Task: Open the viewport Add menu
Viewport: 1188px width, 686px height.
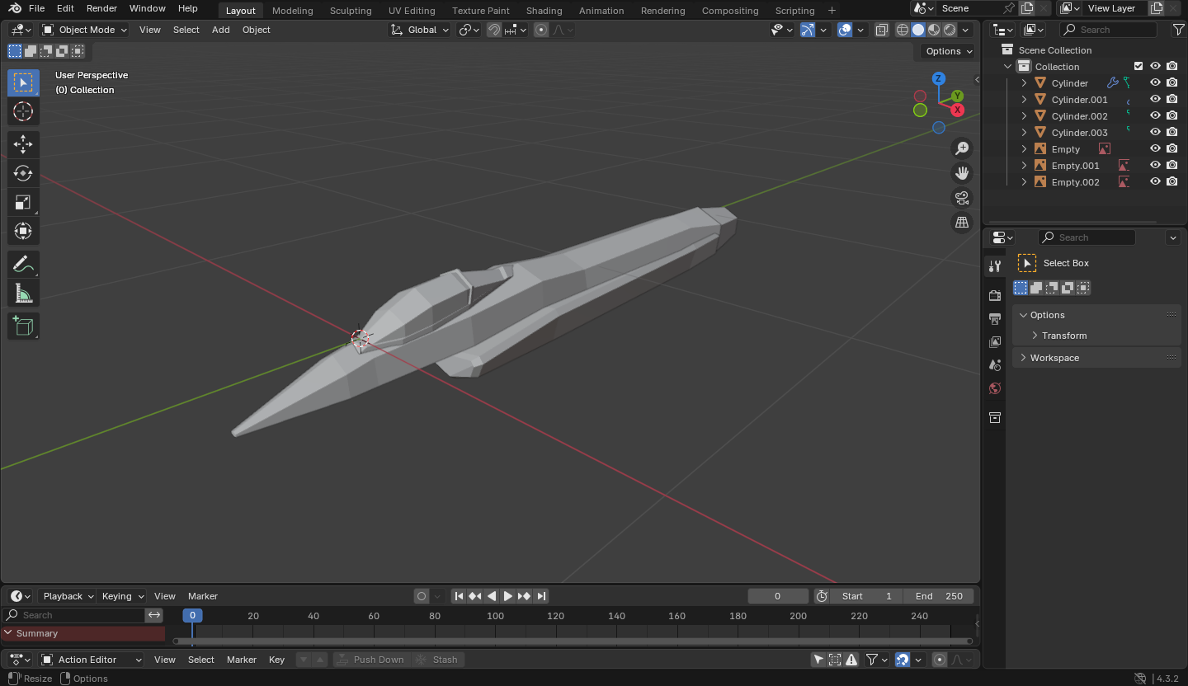Action: (x=221, y=30)
